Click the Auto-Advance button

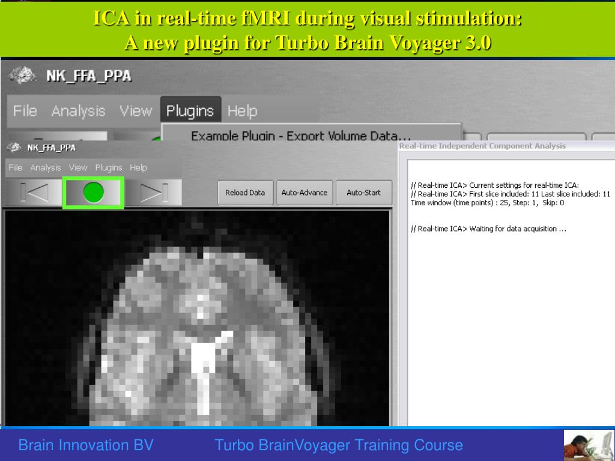[x=304, y=193]
